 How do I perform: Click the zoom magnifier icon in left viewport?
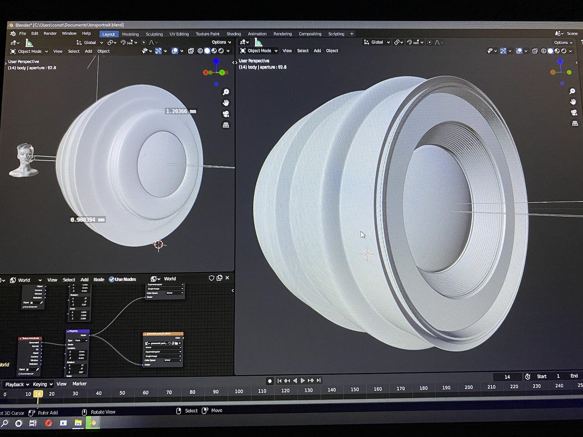tap(226, 92)
